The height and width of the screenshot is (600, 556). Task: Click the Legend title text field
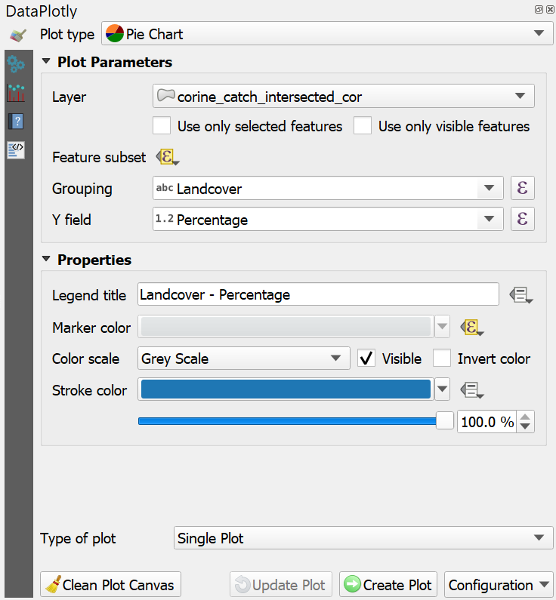[318, 294]
